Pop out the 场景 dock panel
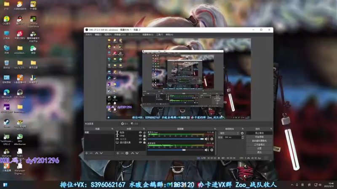The height and width of the screenshot is (189, 337). point(112,129)
